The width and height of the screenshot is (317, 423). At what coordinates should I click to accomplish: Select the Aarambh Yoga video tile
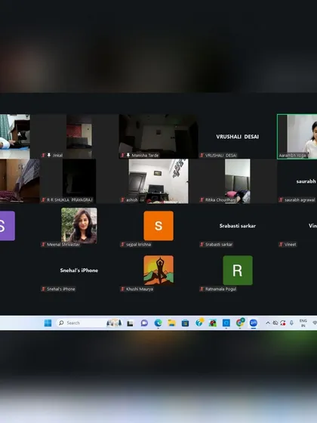[x=297, y=137]
